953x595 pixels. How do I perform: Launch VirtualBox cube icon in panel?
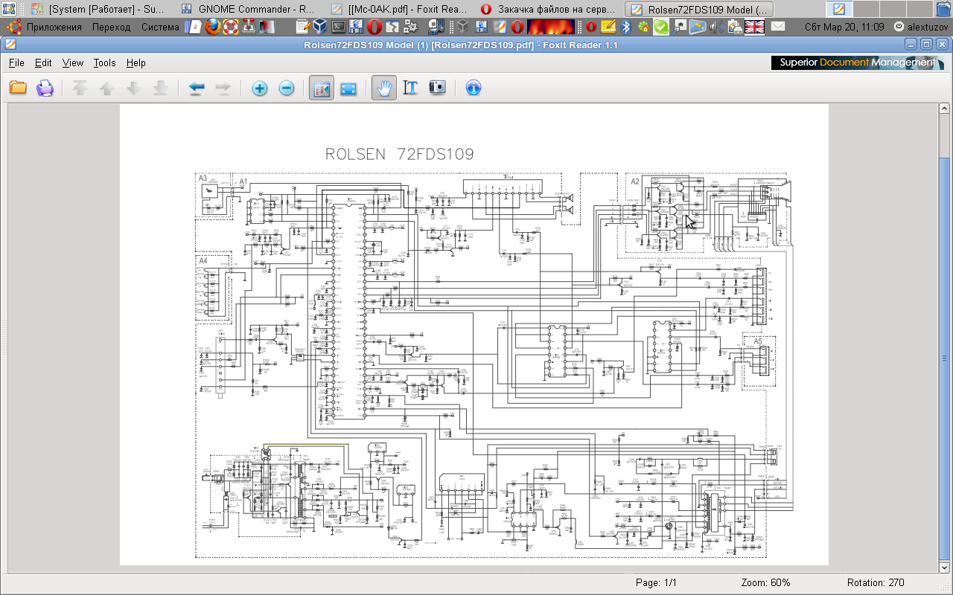(320, 27)
